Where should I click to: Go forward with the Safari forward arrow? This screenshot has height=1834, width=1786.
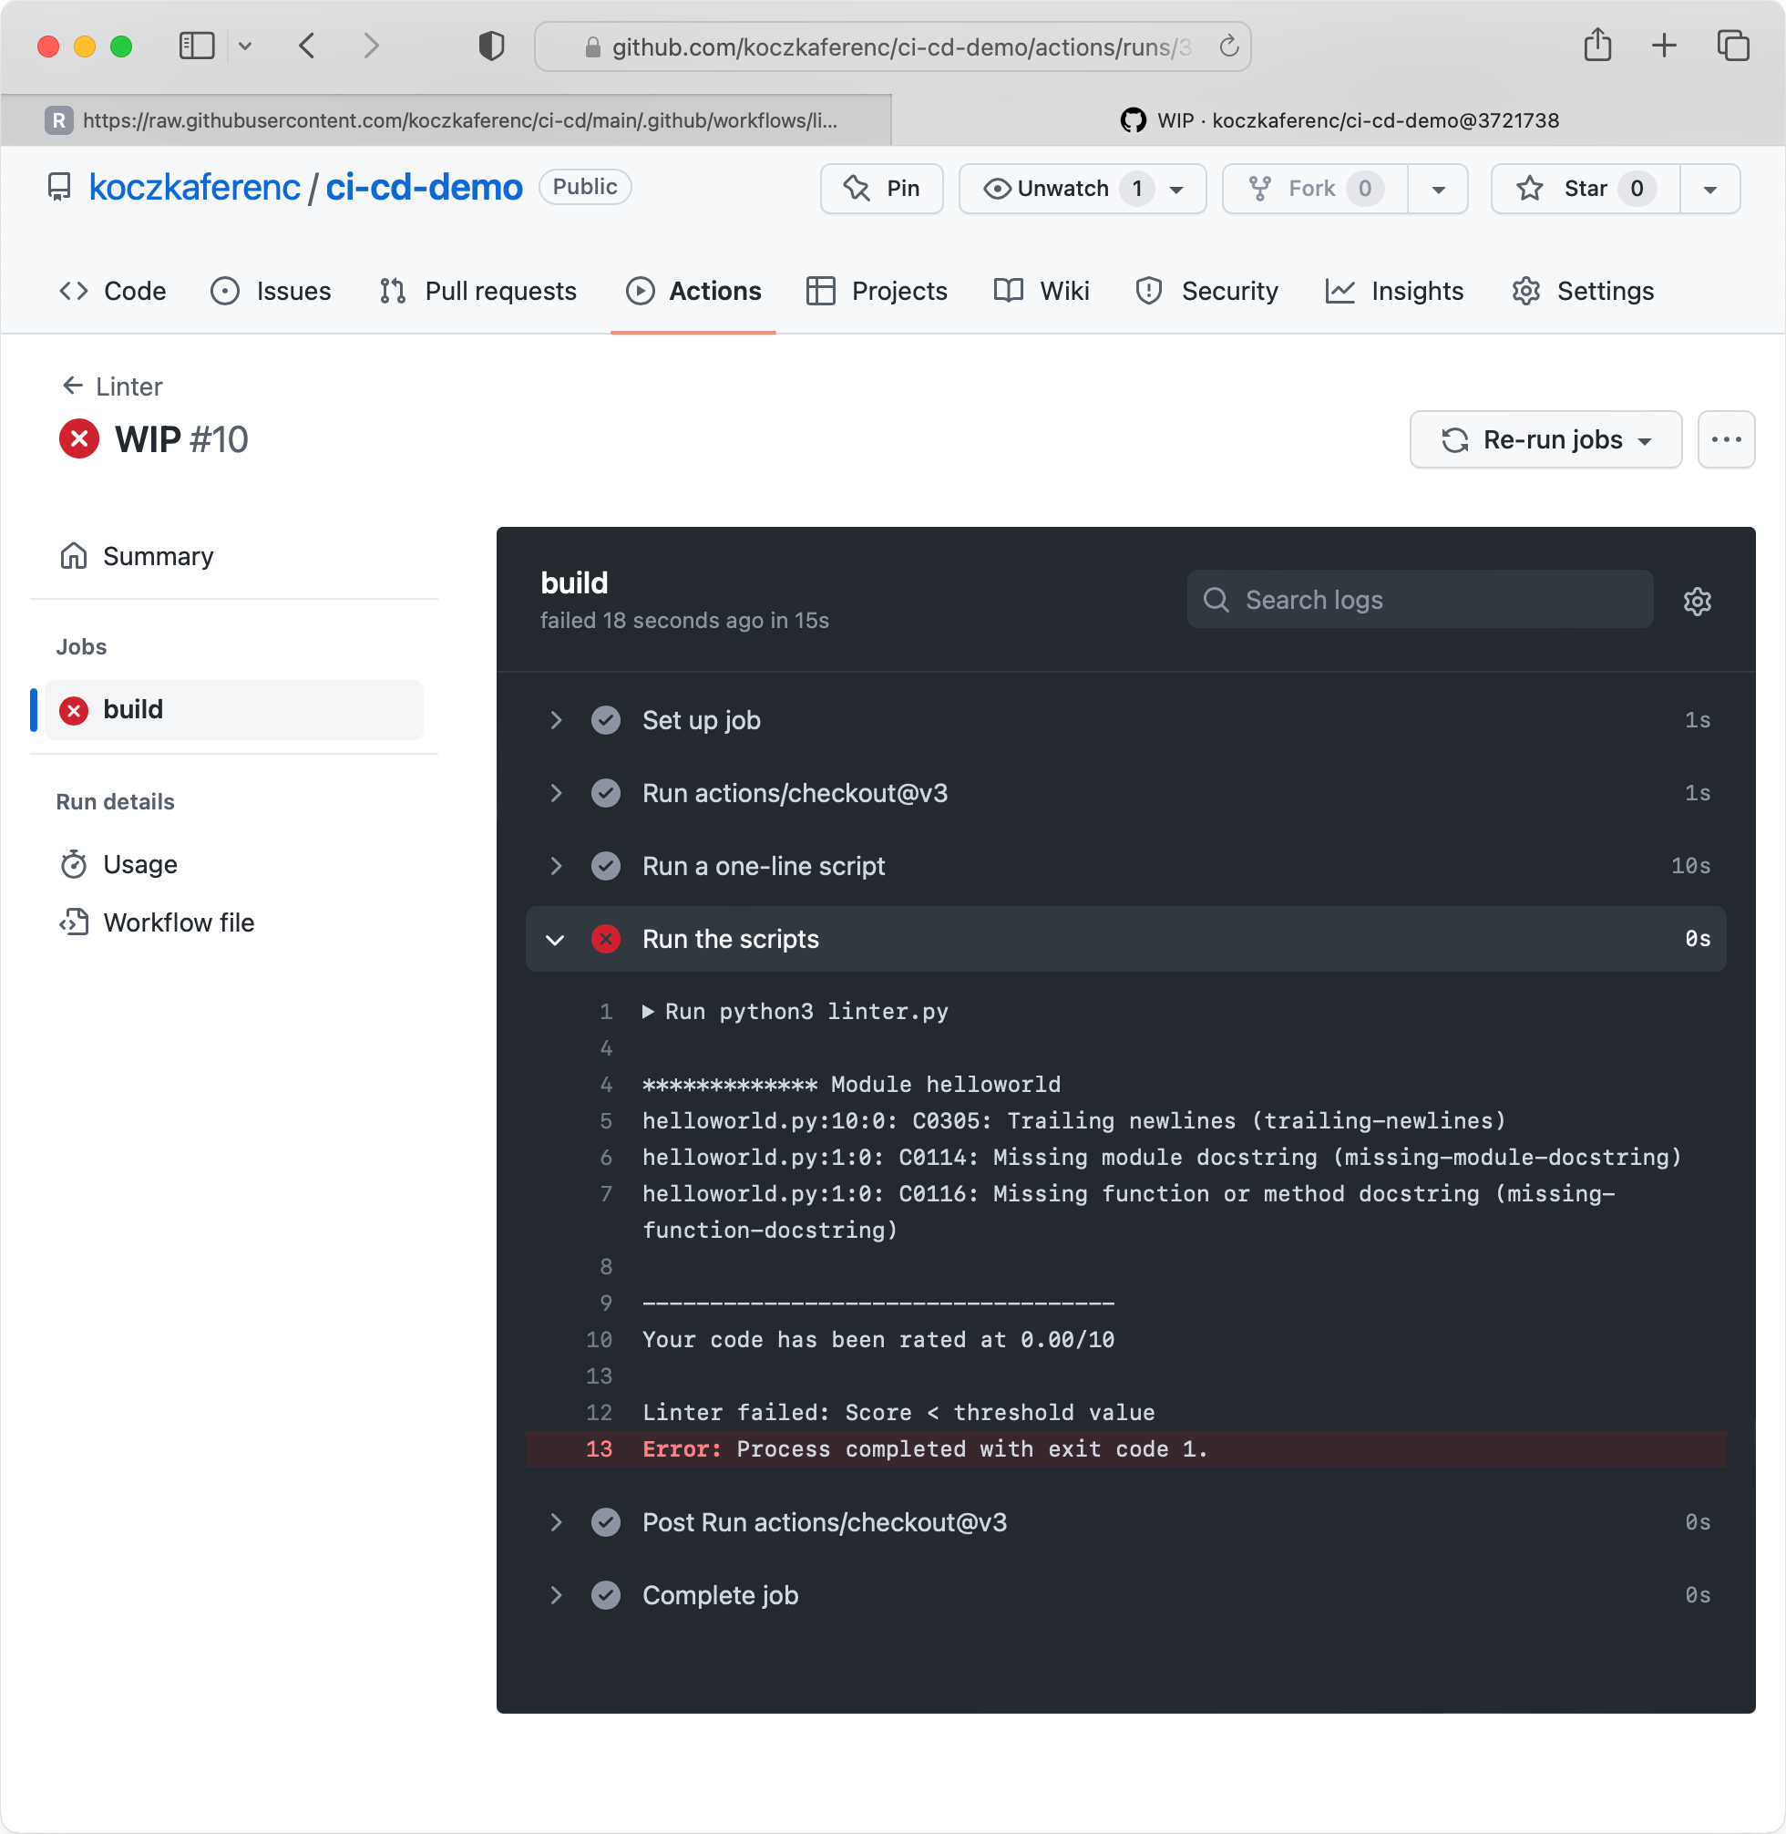(x=372, y=46)
